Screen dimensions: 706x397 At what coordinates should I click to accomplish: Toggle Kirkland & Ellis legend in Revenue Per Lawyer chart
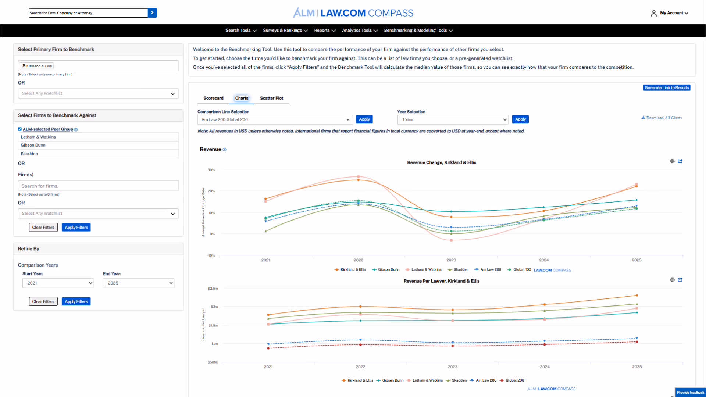(357, 380)
